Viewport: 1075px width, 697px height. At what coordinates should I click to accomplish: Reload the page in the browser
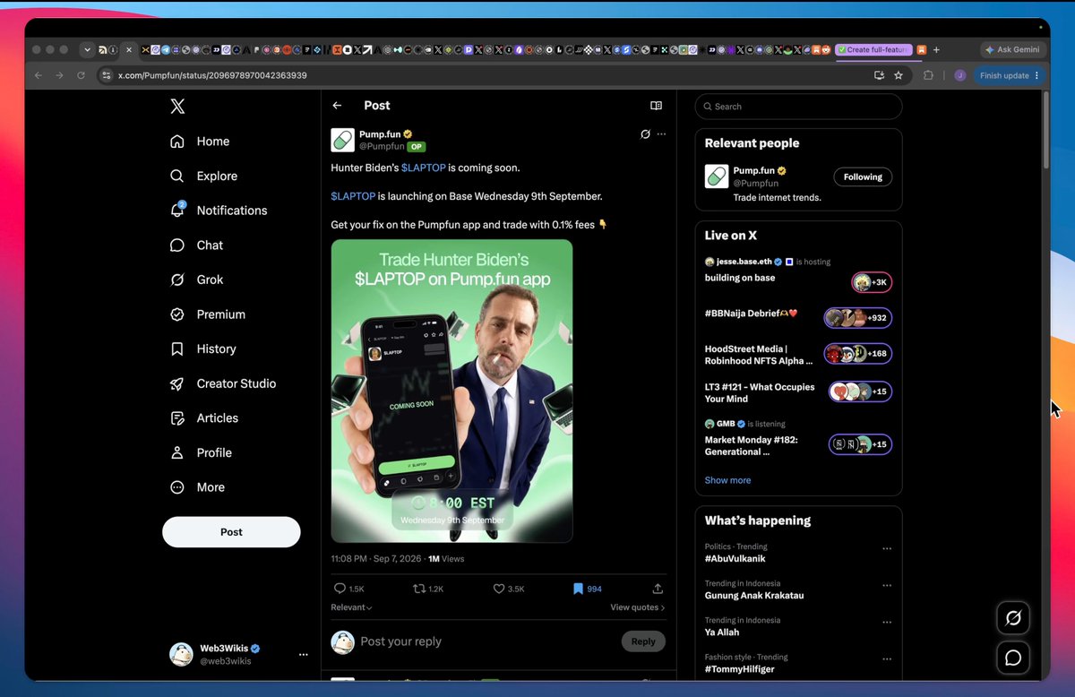click(81, 75)
